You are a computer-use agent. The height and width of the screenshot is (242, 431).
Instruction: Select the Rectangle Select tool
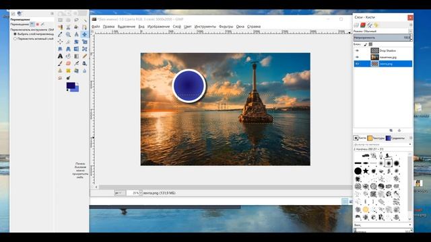(60, 19)
